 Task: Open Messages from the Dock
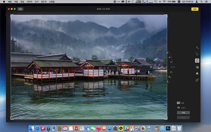pyautogui.click(x=87, y=128)
